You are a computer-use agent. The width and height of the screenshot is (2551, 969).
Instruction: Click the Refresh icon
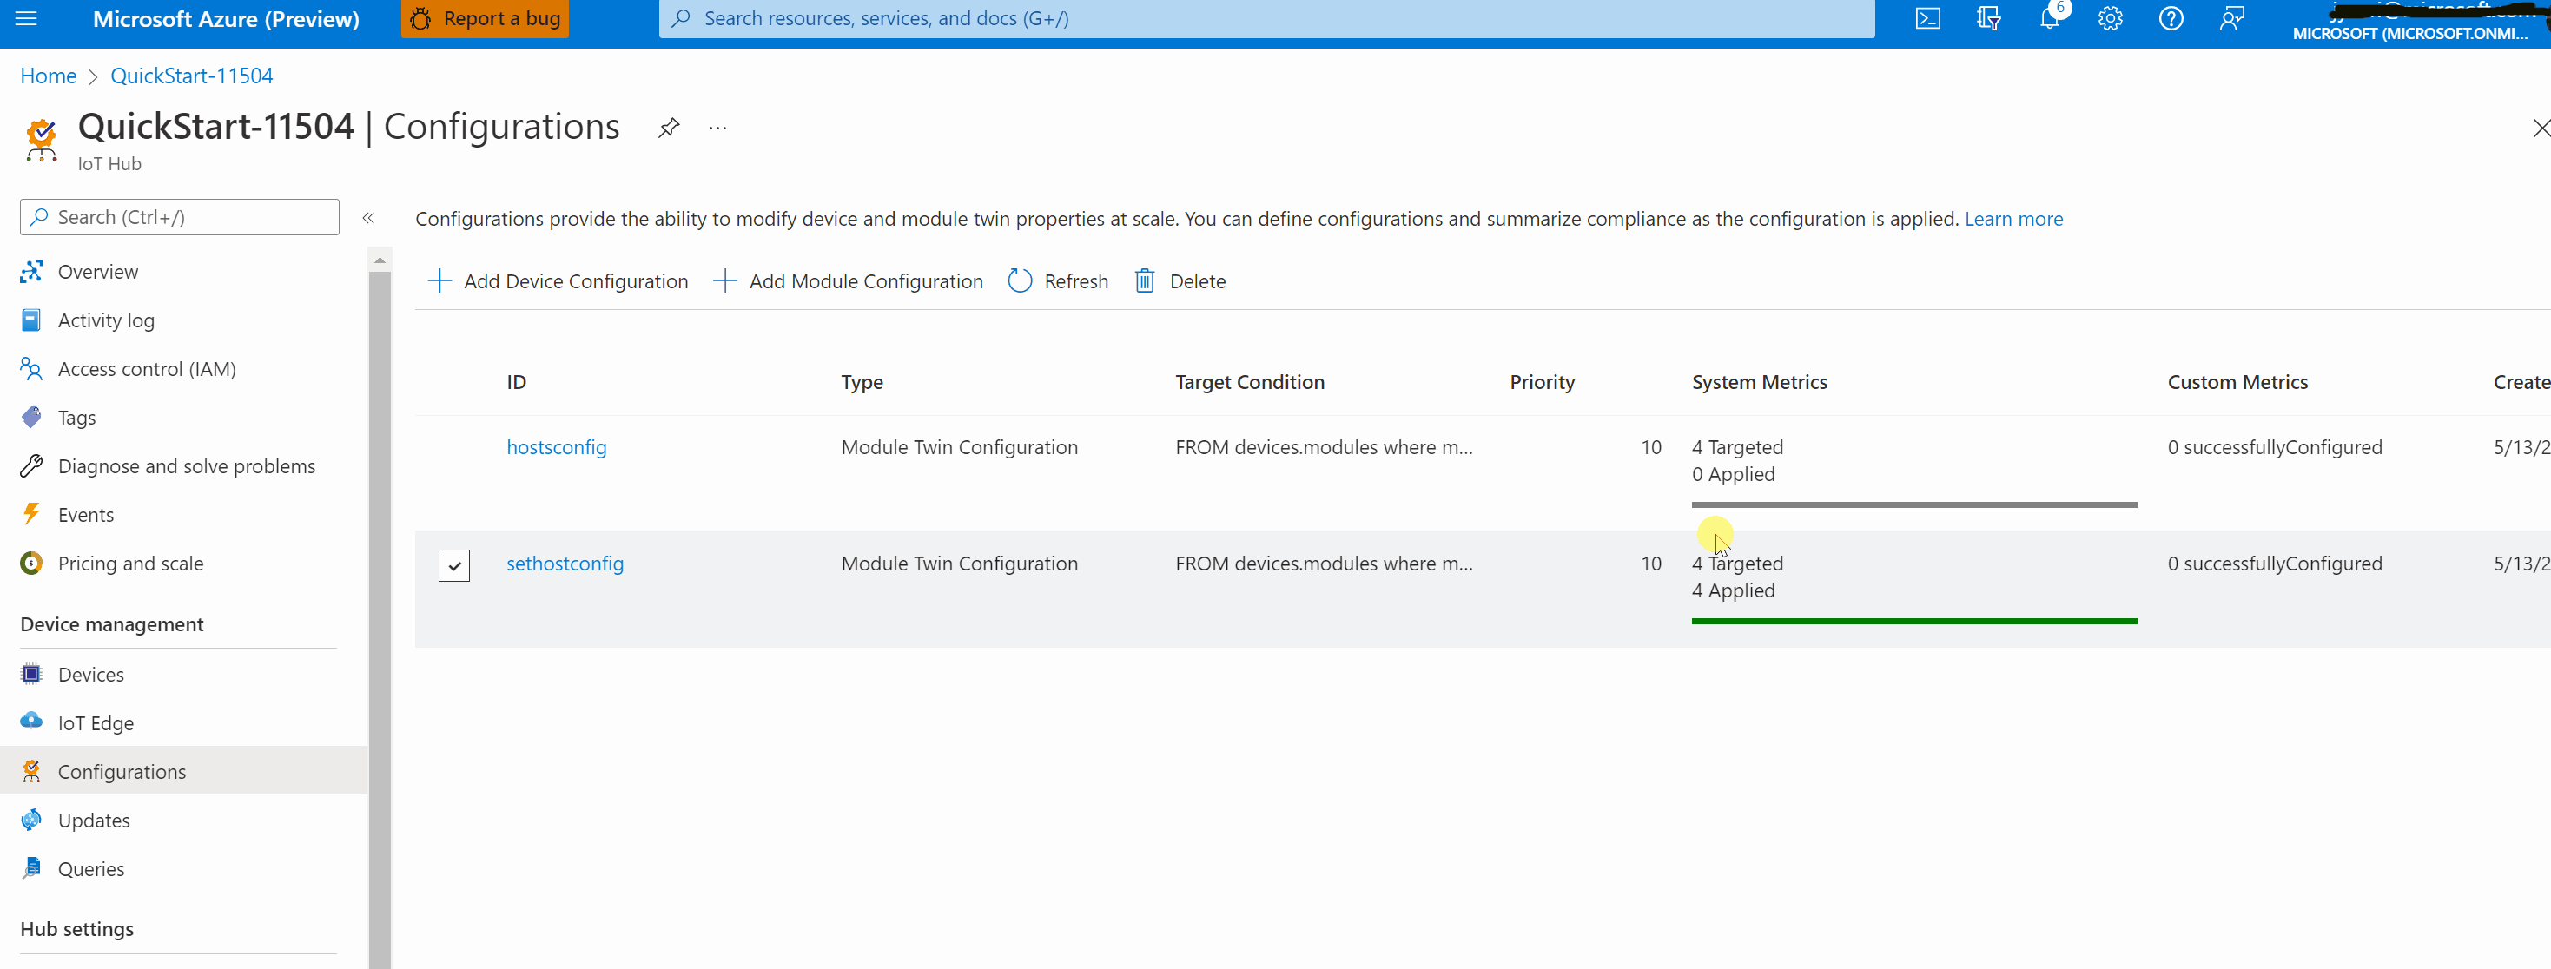[x=1019, y=281]
